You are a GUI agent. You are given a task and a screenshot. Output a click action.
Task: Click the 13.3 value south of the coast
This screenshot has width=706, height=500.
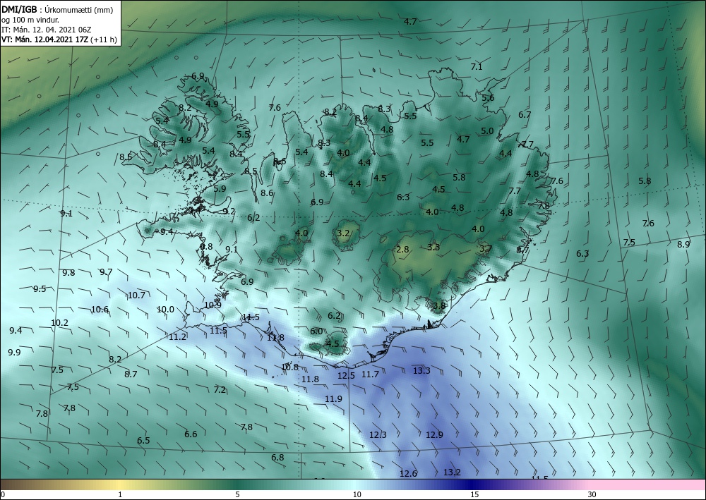pyautogui.click(x=421, y=370)
